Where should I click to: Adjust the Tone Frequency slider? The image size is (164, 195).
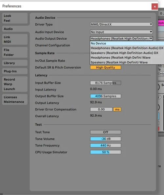pos(106,146)
